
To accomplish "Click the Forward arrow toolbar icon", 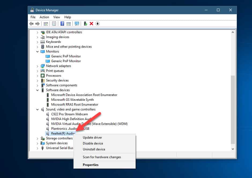I will coord(38,24).
